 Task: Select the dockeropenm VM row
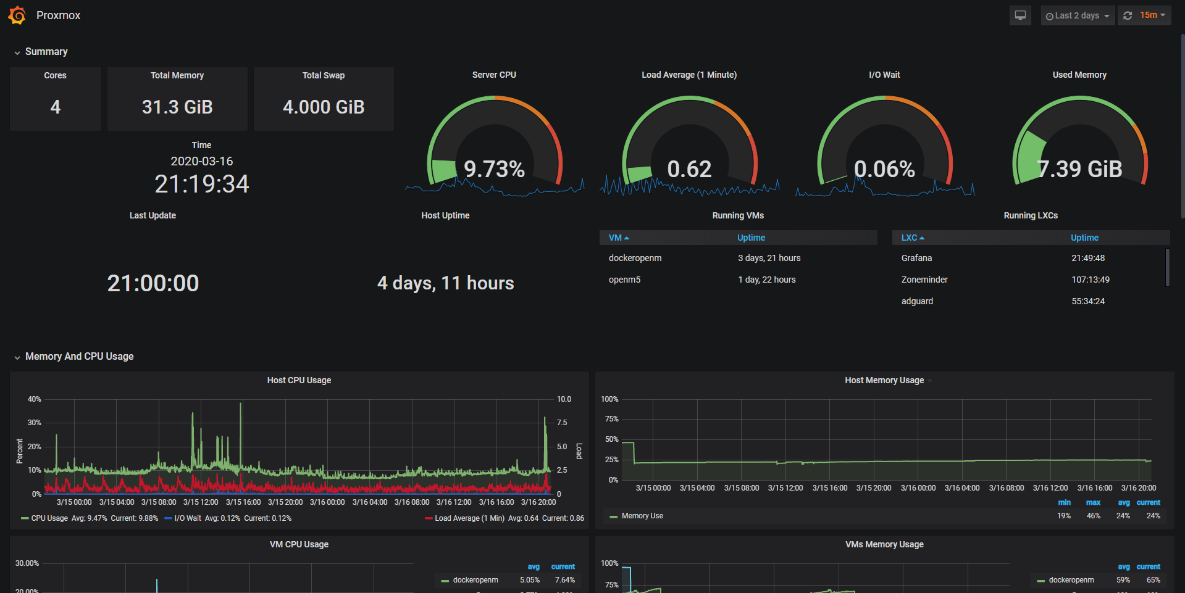pyautogui.click(x=738, y=258)
